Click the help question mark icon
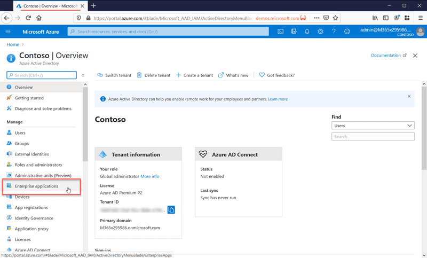Viewport: 427px width, 258px height. pyautogui.click(x=334, y=32)
